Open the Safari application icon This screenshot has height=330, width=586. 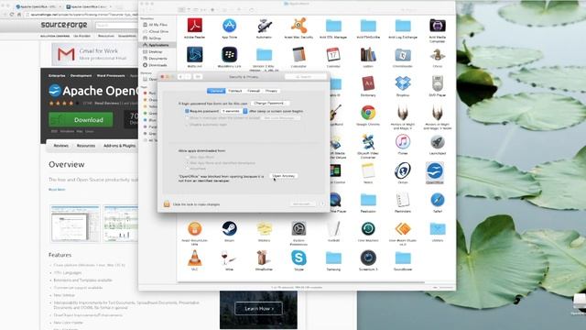tap(438, 200)
